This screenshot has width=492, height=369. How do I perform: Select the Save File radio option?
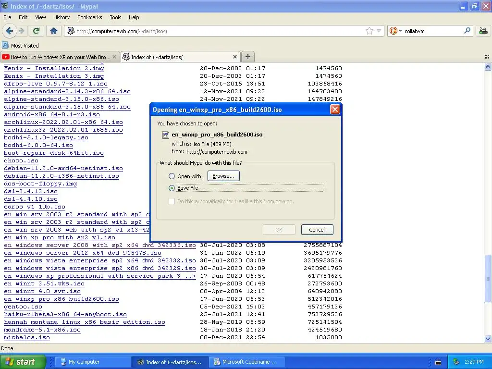172,188
